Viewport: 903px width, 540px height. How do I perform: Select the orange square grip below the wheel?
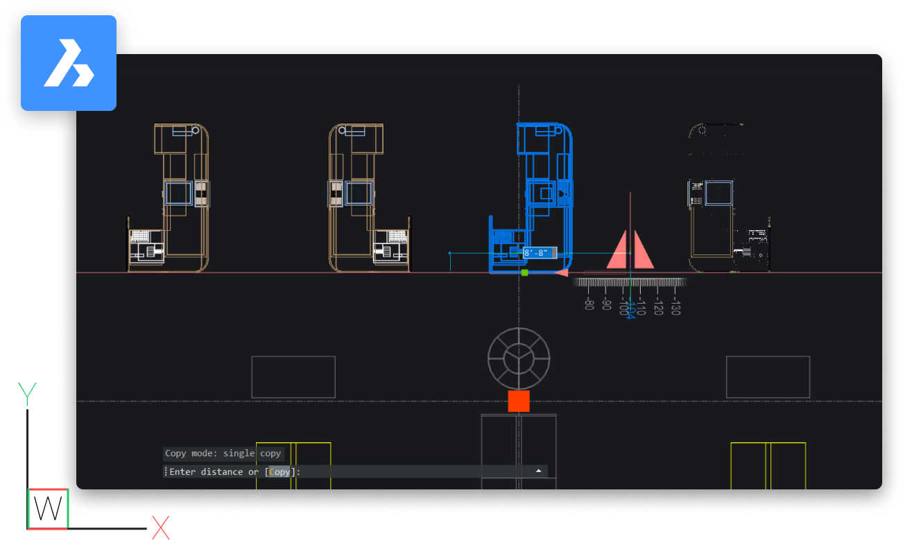518,399
